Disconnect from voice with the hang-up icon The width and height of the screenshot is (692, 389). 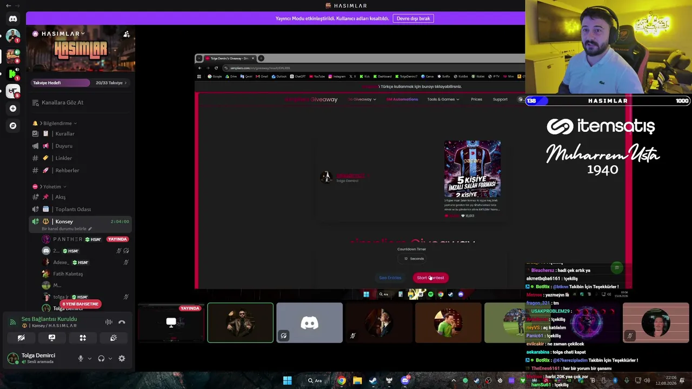pyautogui.click(x=122, y=322)
